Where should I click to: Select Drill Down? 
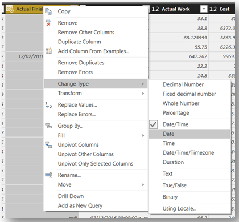tap(96, 196)
